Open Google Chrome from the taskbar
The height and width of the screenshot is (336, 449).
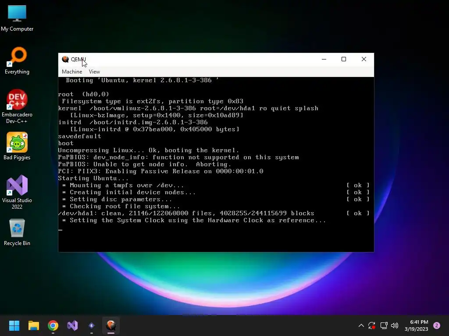coord(53,325)
